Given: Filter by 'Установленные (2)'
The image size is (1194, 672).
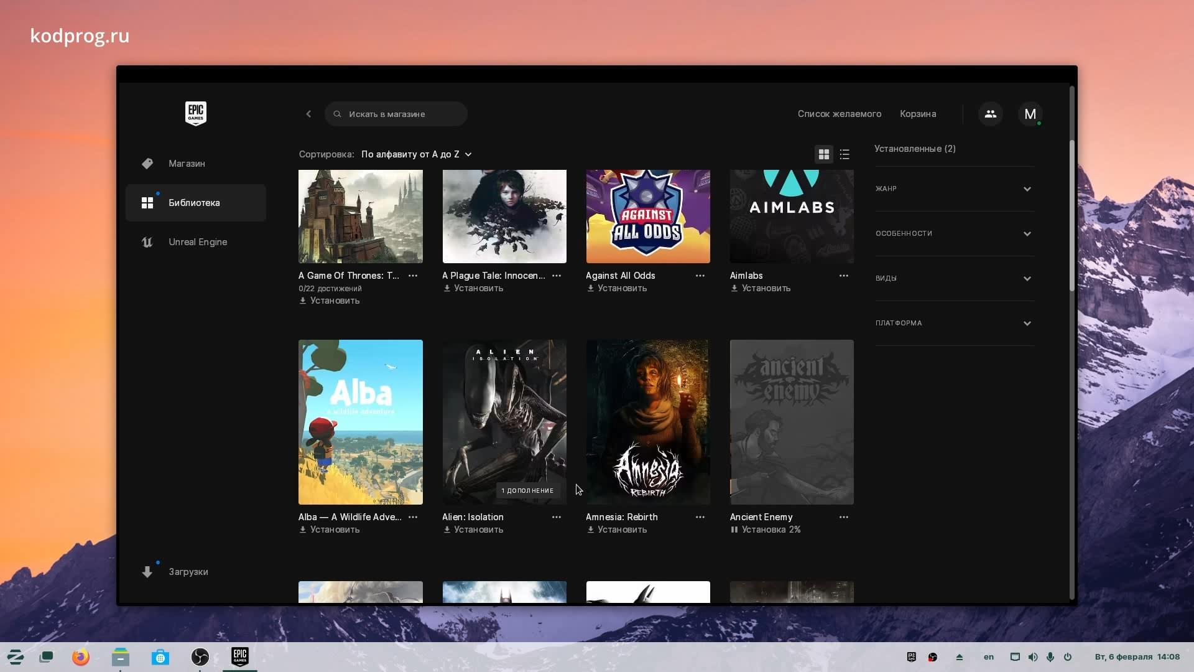Looking at the screenshot, I should tap(915, 149).
